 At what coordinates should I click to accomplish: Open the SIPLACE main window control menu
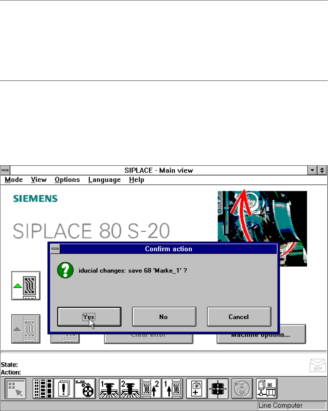pyautogui.click(x=5, y=170)
